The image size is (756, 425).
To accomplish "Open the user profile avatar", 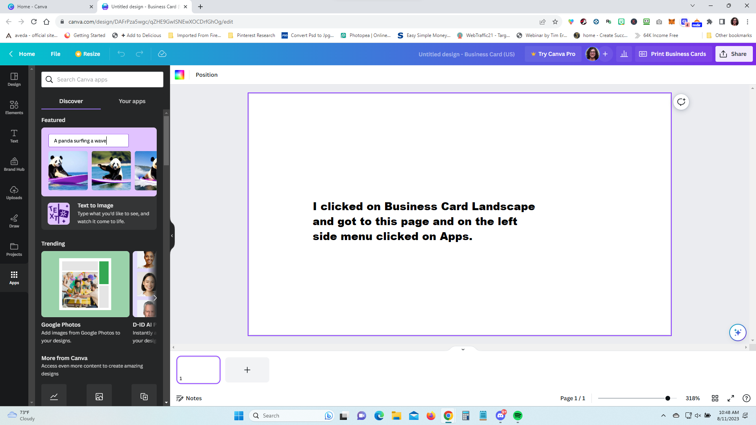I will 592,54.
